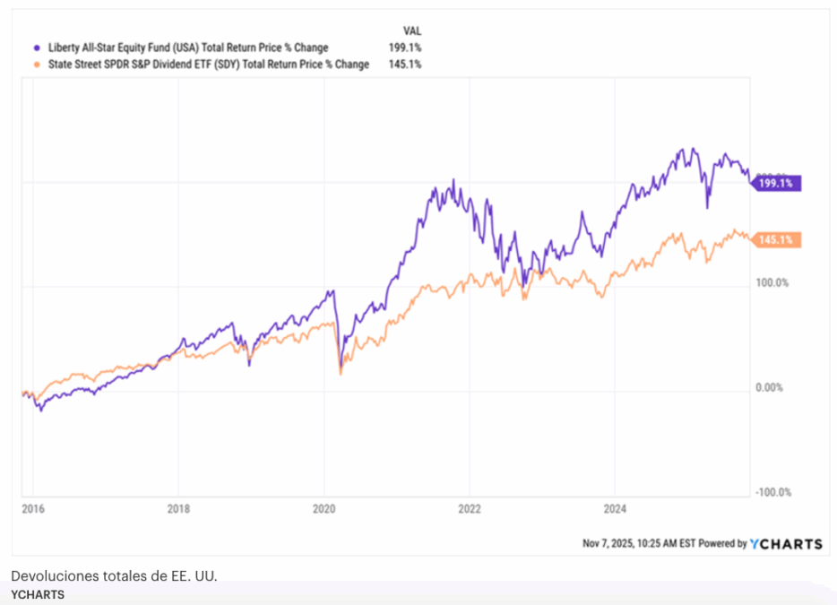Click the purple Liberty All-Star legend dot
Viewport: 837px width, 605px height.
tap(36, 48)
